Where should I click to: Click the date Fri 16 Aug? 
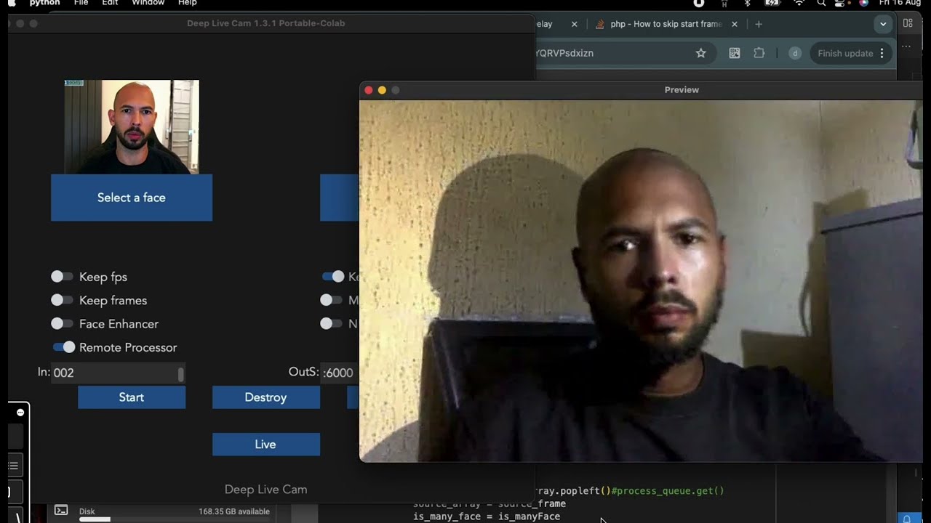(x=900, y=3)
